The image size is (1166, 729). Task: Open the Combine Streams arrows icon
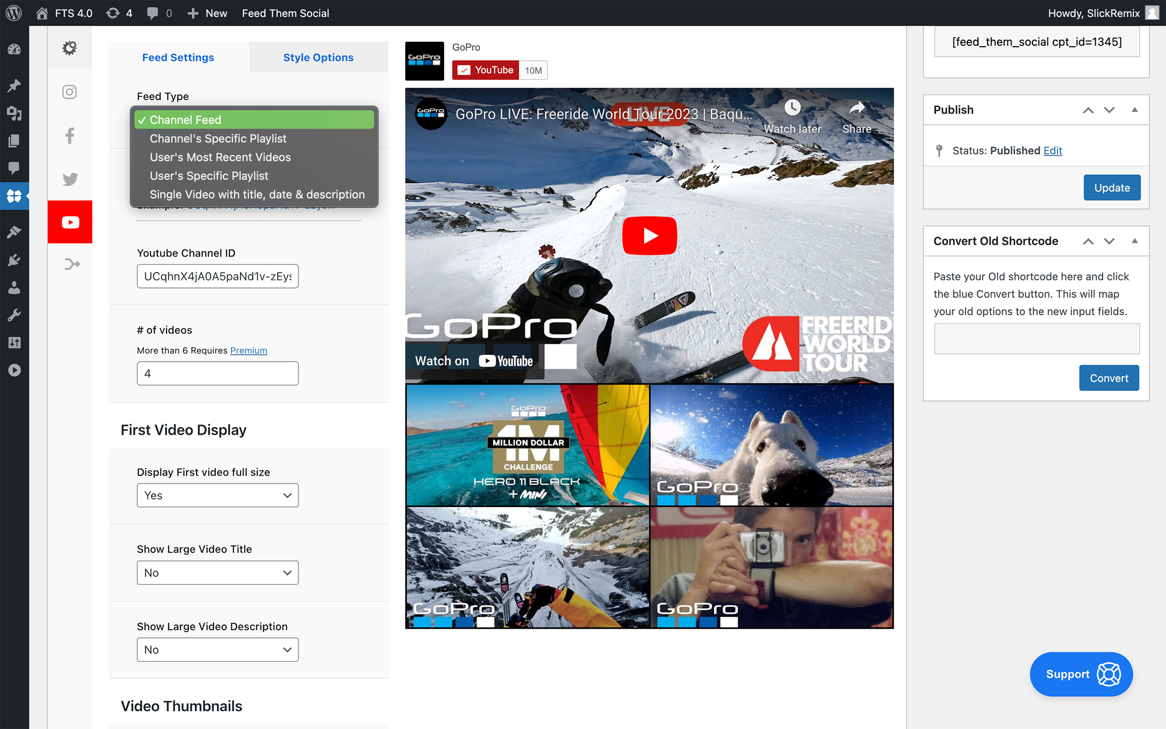click(x=71, y=264)
